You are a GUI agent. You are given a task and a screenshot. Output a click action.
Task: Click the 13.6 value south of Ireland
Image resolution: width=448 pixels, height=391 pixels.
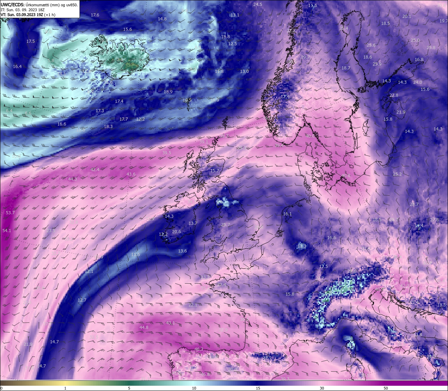(x=182, y=251)
